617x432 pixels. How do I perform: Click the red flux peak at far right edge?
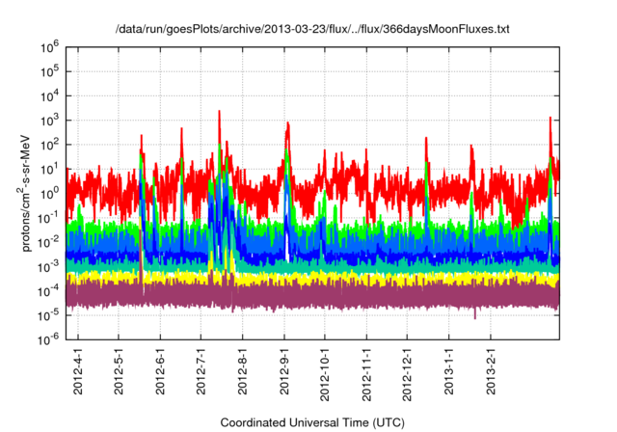coord(550,121)
